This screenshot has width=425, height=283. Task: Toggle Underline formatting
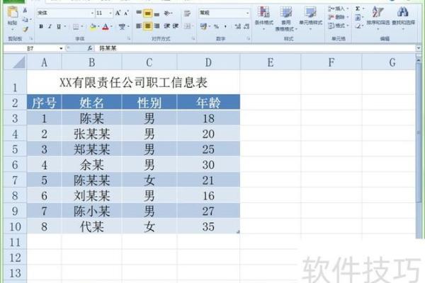(59, 27)
